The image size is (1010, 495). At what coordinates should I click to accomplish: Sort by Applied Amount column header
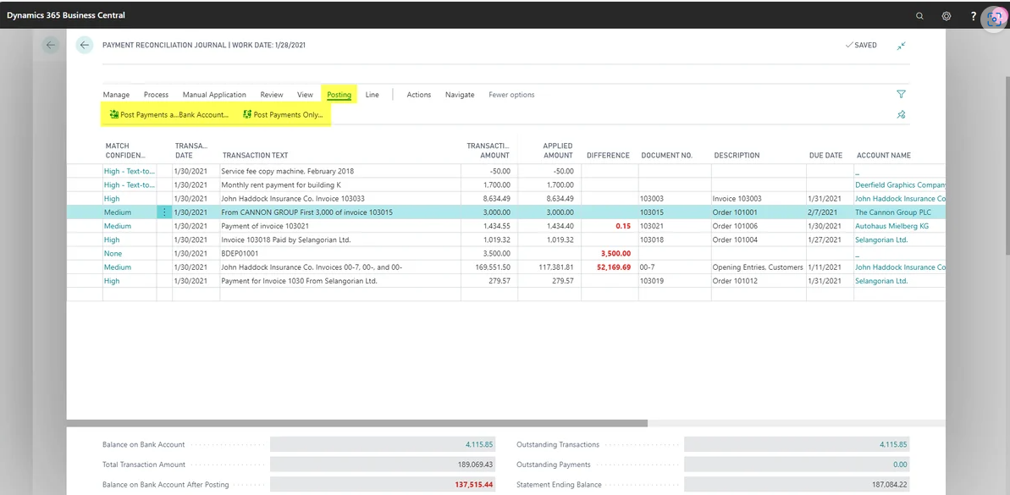click(558, 151)
